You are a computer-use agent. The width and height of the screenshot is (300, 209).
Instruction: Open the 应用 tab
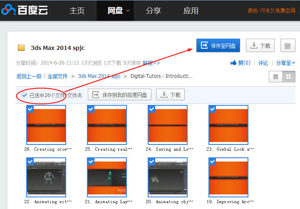pos(191,10)
